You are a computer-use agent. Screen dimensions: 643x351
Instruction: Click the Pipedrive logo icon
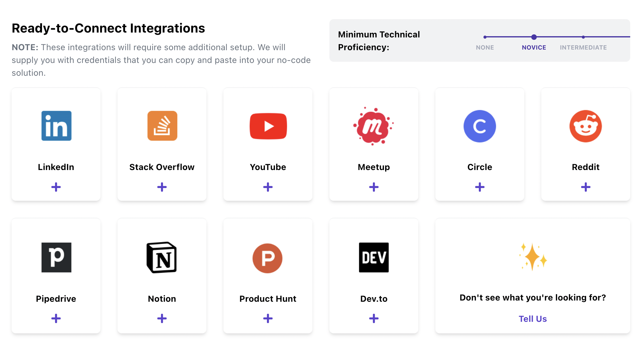point(56,257)
